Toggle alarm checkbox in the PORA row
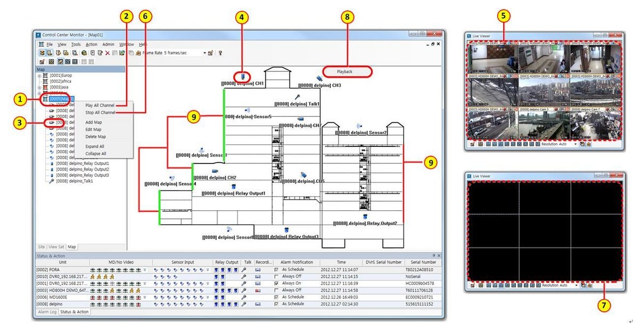This screenshot has width=639, height=329. pyautogui.click(x=276, y=270)
